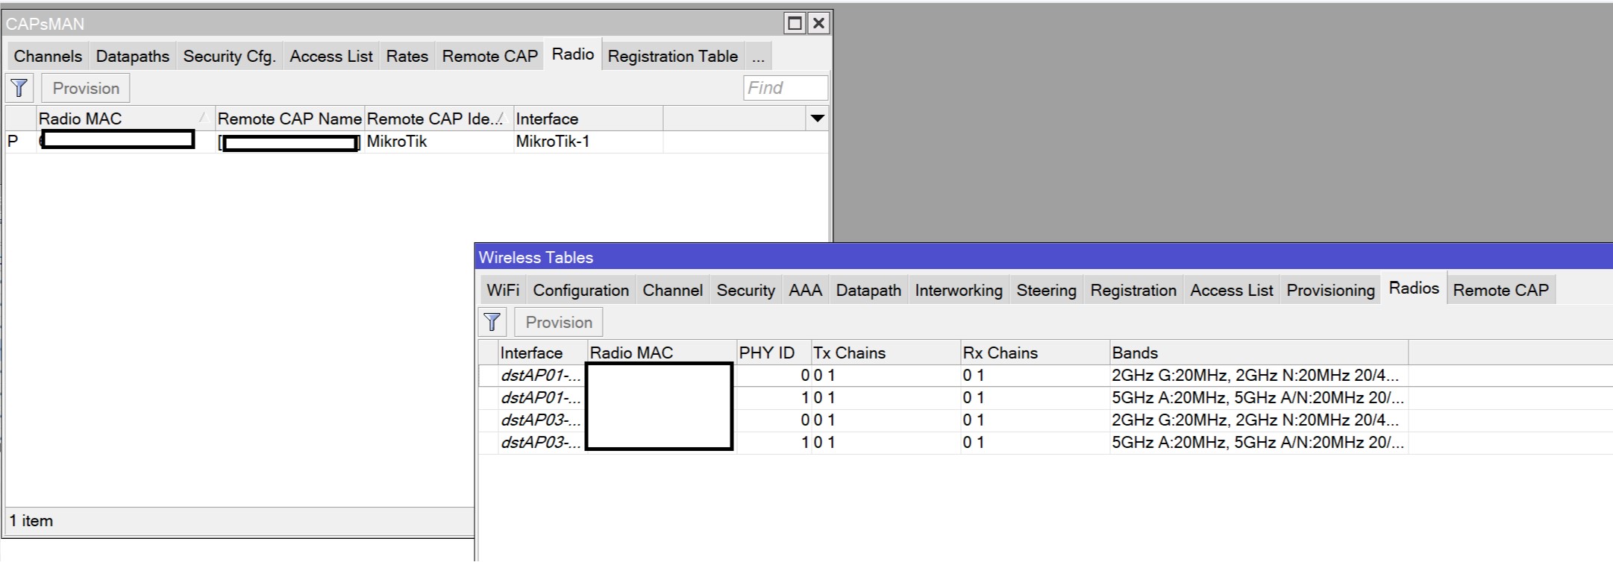The height and width of the screenshot is (562, 1613).
Task: Click the PHY ID column header
Action: click(x=766, y=353)
